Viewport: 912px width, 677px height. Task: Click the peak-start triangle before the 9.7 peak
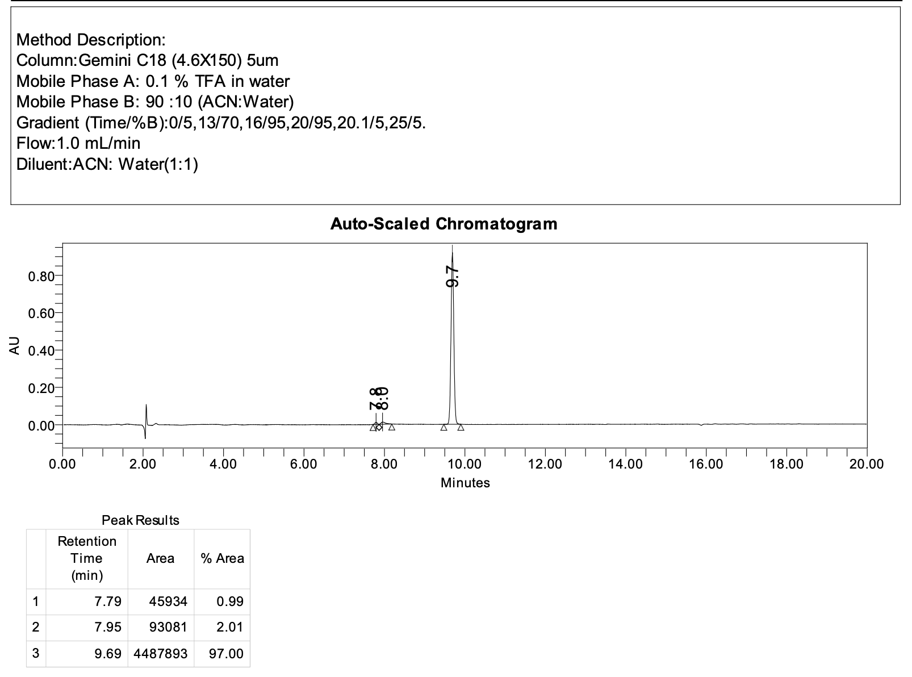(x=444, y=427)
